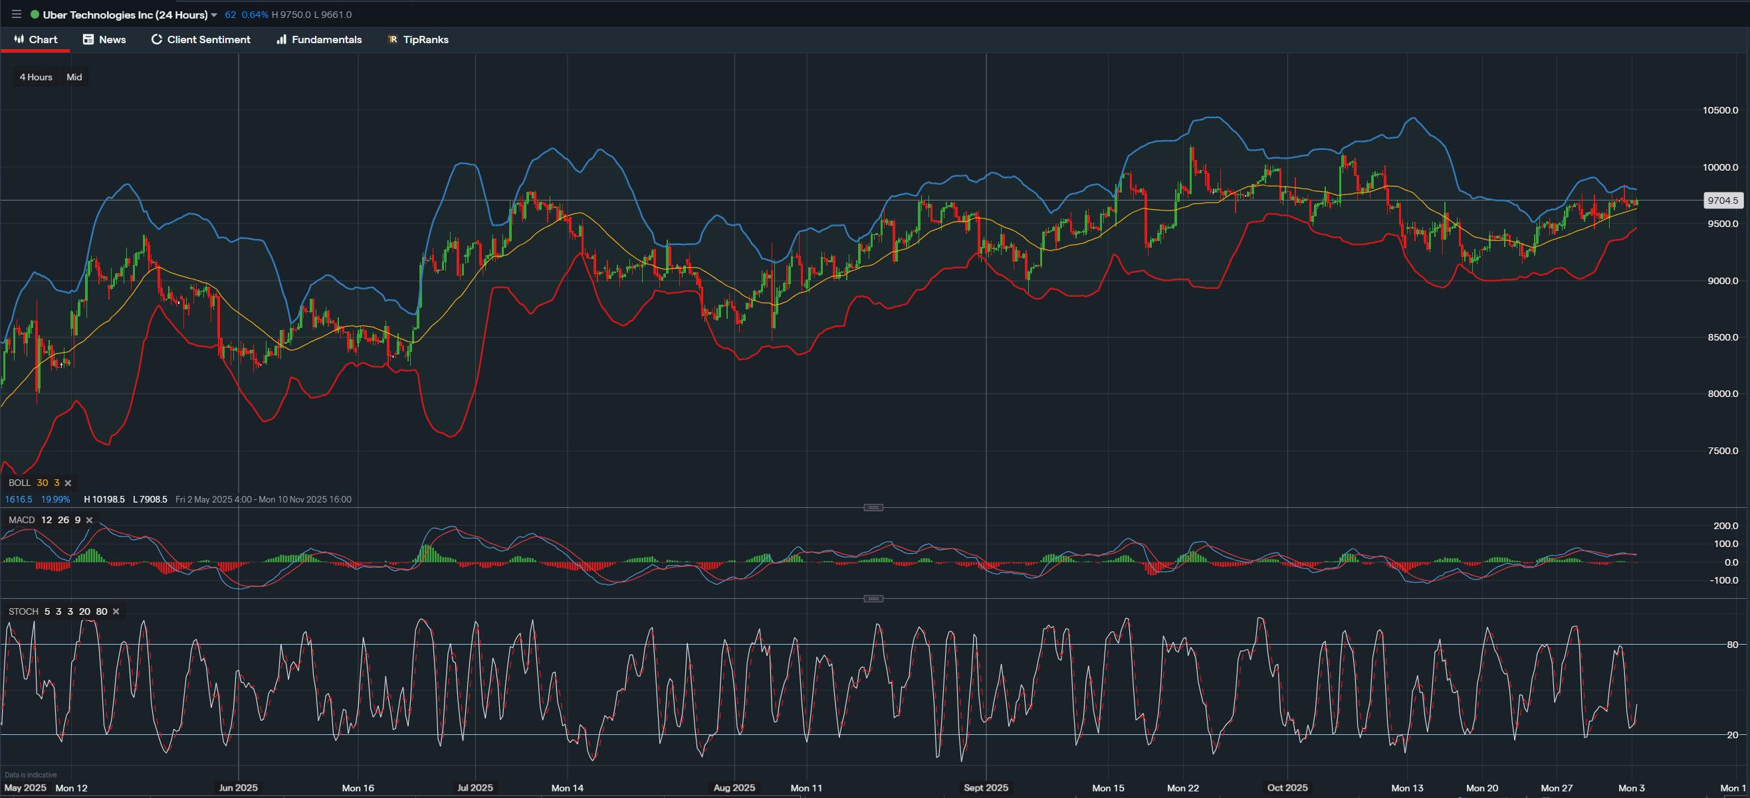Remove the BOLL indicator with its X
Image resolution: width=1750 pixels, height=798 pixels.
[68, 483]
